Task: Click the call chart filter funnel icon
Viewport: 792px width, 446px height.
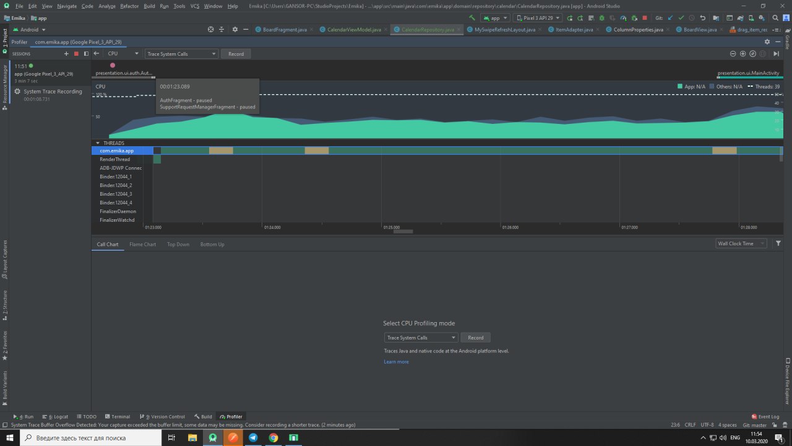Action: point(778,243)
